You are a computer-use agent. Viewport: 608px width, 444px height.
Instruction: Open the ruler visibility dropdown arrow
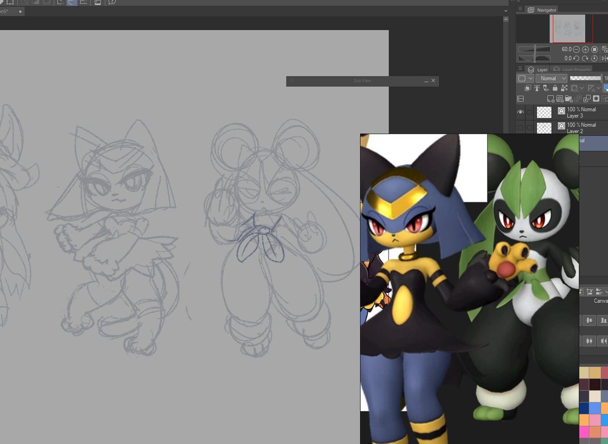(x=598, y=88)
